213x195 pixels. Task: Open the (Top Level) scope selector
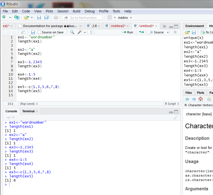coord(29,104)
